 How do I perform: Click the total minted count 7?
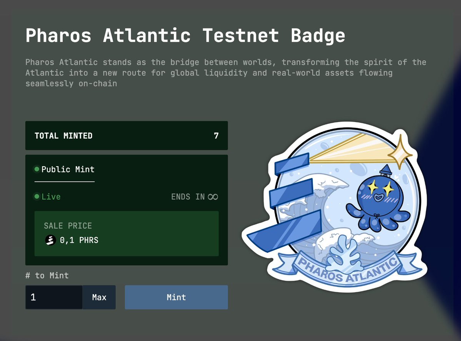[x=216, y=136]
